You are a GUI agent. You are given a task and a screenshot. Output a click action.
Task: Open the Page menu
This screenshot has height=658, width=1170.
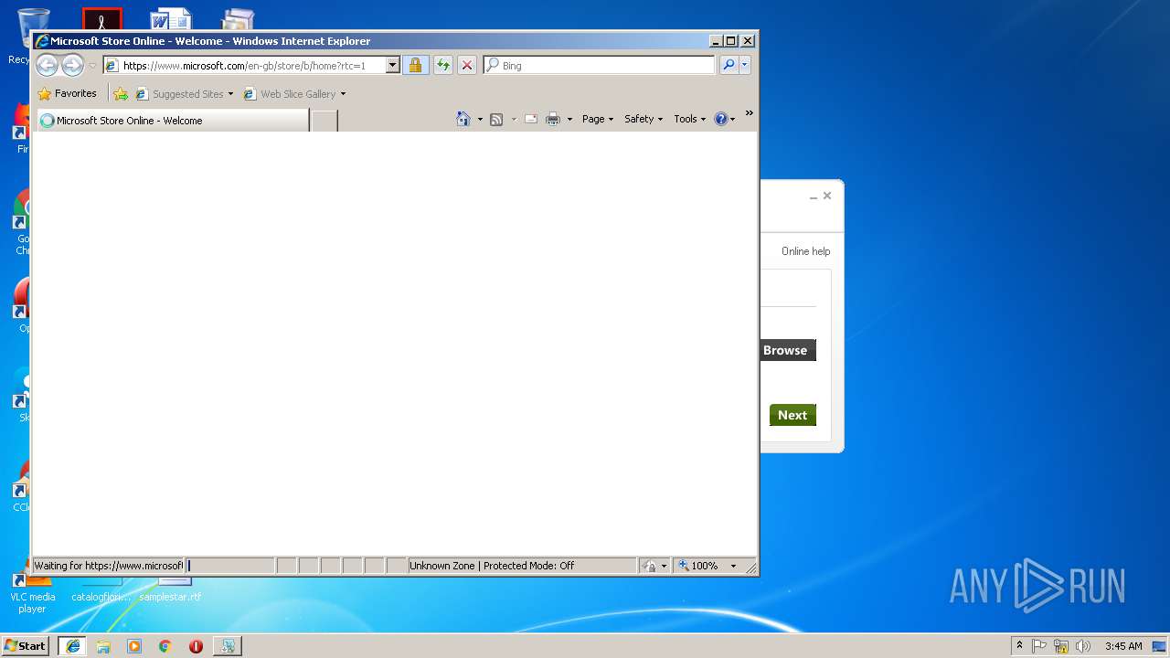pos(598,119)
